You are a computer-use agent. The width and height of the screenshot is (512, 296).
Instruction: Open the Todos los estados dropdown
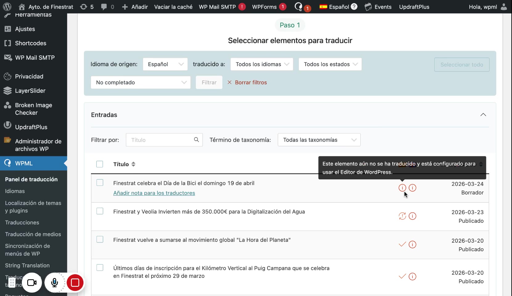tap(330, 64)
